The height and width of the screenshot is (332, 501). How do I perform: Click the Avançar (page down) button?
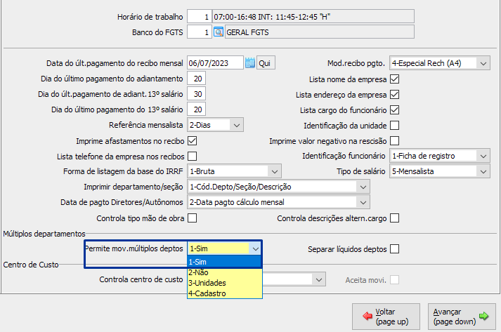tap(462, 317)
